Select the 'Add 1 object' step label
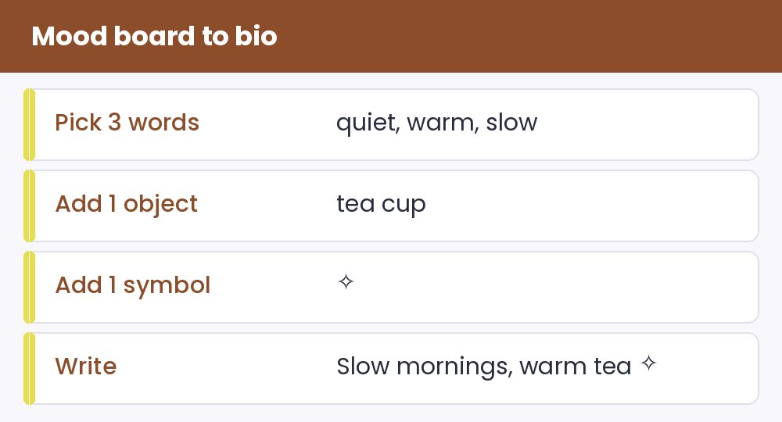The image size is (782, 422). click(126, 204)
